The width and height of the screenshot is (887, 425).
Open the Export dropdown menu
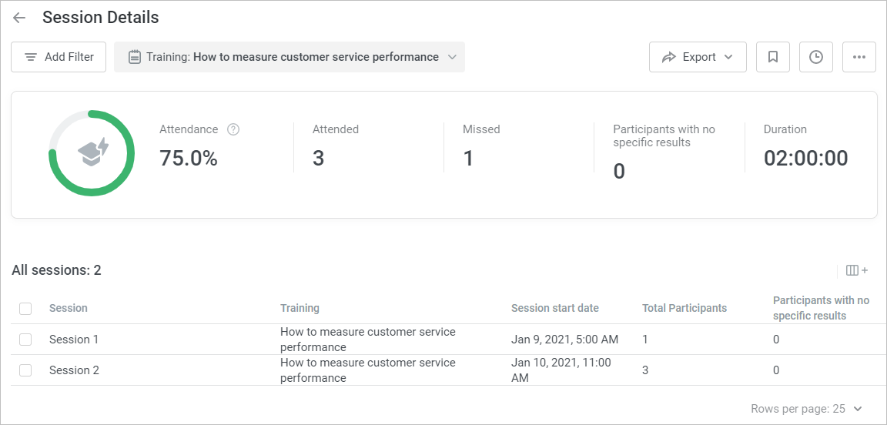[698, 57]
